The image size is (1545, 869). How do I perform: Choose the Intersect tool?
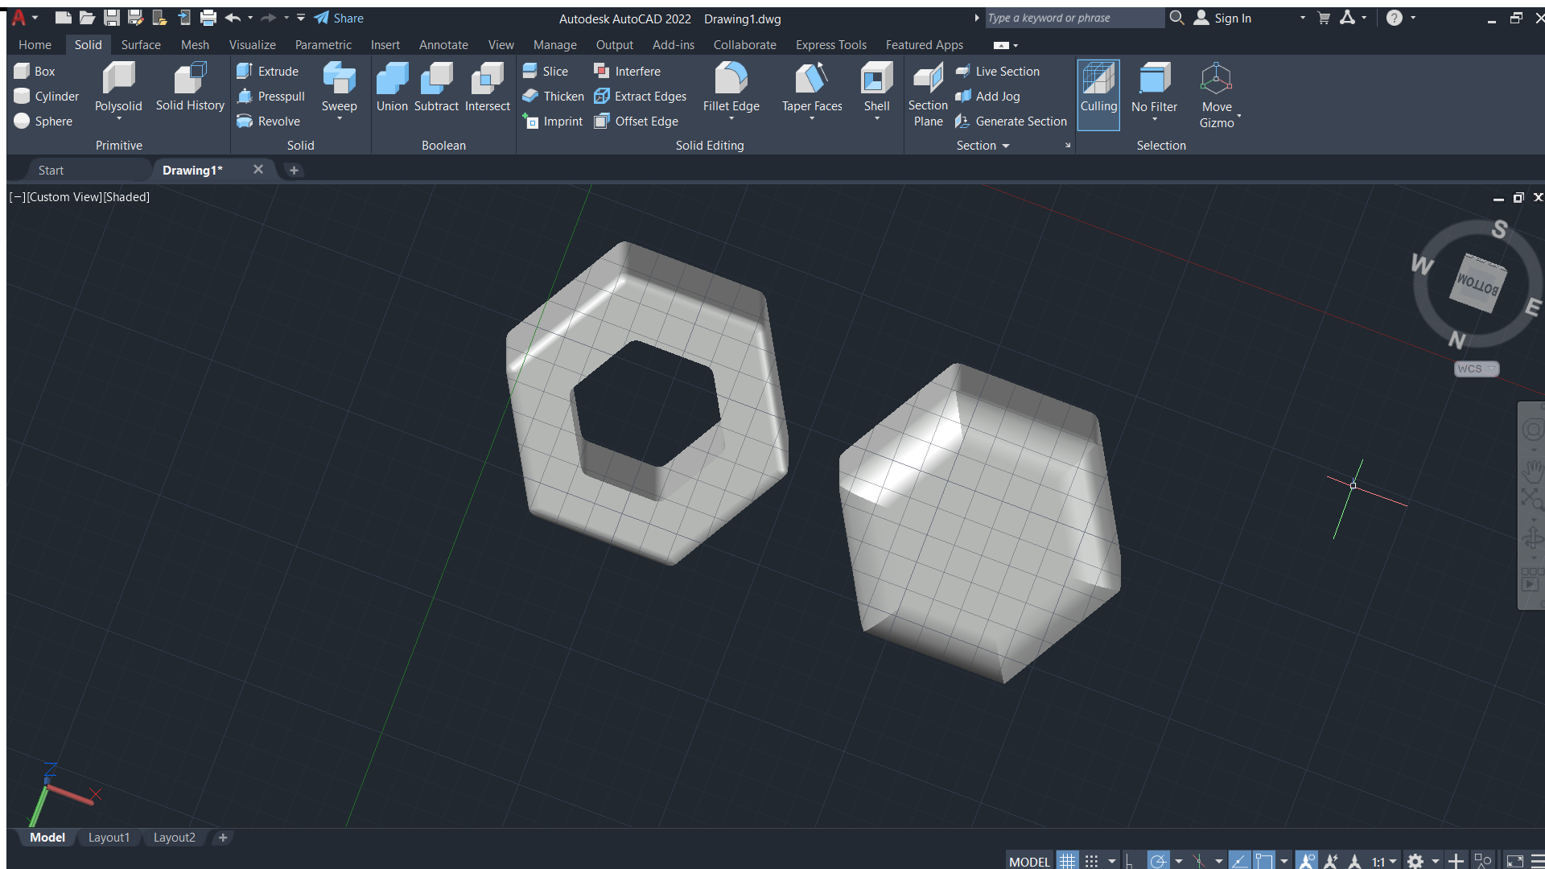tap(487, 88)
